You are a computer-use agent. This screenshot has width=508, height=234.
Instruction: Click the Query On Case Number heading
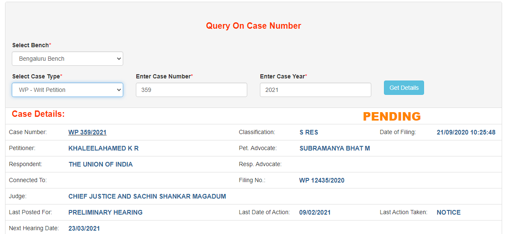(x=253, y=26)
